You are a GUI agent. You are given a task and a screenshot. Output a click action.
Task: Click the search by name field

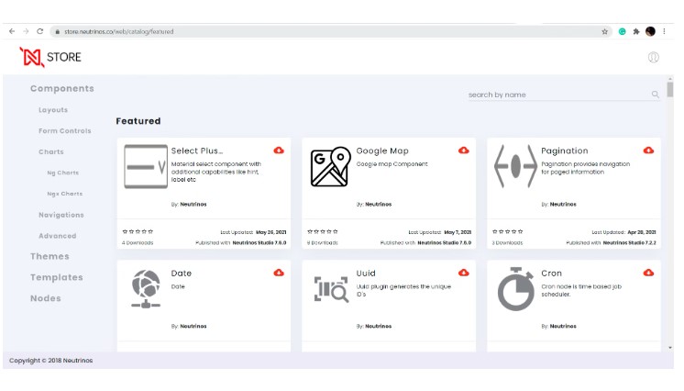point(564,95)
